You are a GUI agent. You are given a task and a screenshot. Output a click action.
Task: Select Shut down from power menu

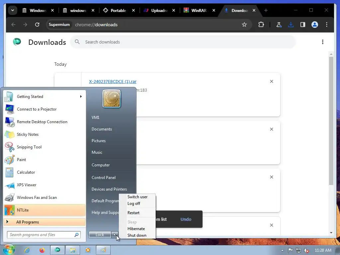[x=137, y=235]
